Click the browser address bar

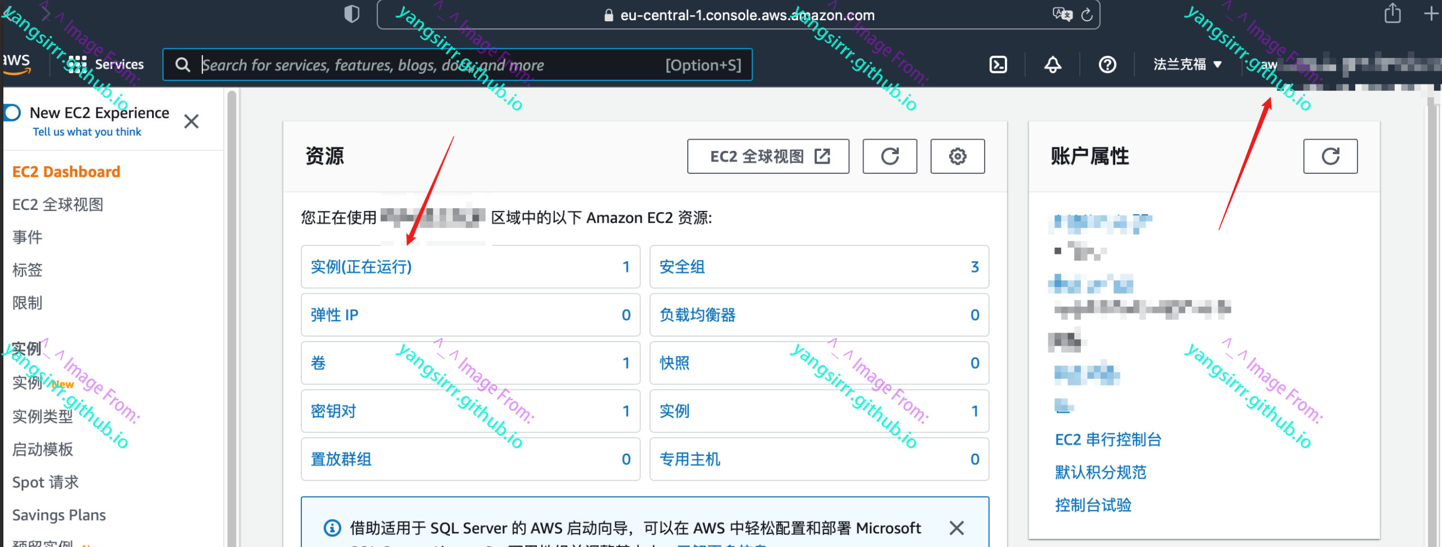(738, 15)
